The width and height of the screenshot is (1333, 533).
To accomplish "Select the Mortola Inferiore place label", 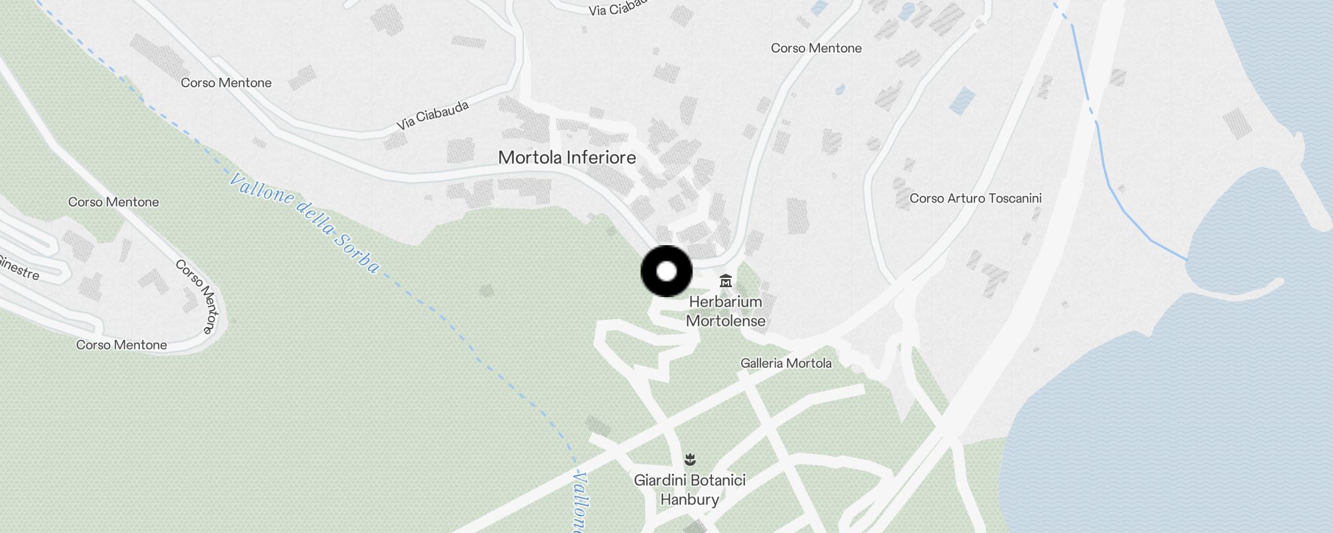I will (x=567, y=157).
